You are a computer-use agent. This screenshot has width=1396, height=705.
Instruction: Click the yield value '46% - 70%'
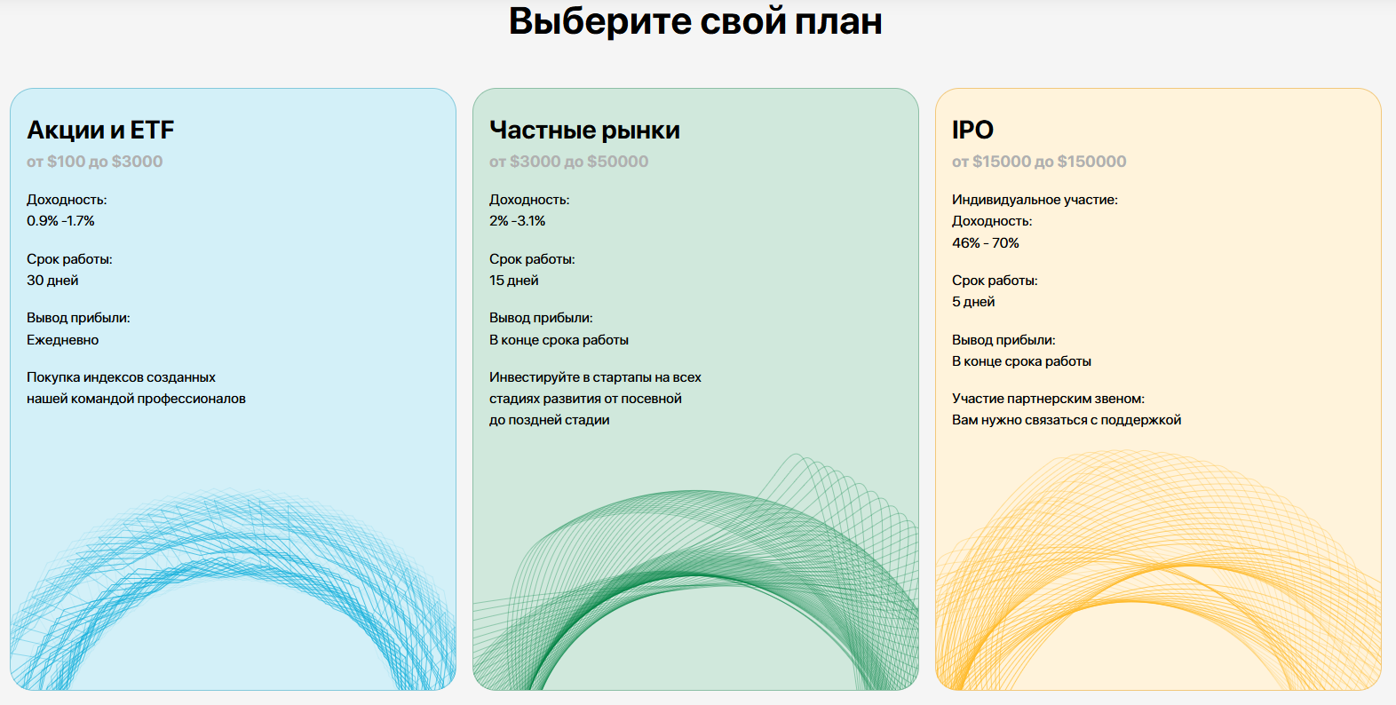(x=986, y=243)
